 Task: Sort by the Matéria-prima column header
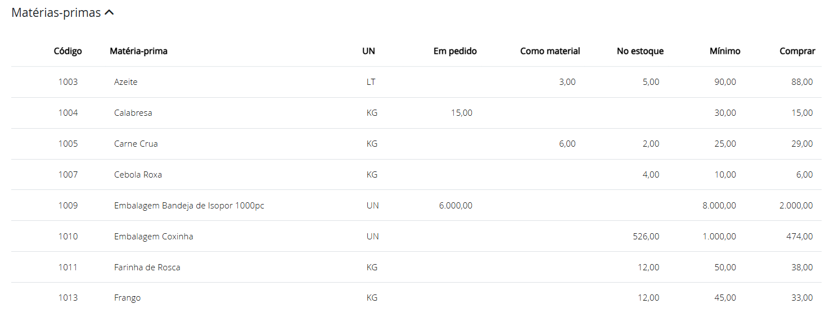[138, 51]
